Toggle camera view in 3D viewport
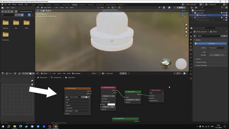The image size is (229, 129). pyautogui.click(x=186, y=32)
